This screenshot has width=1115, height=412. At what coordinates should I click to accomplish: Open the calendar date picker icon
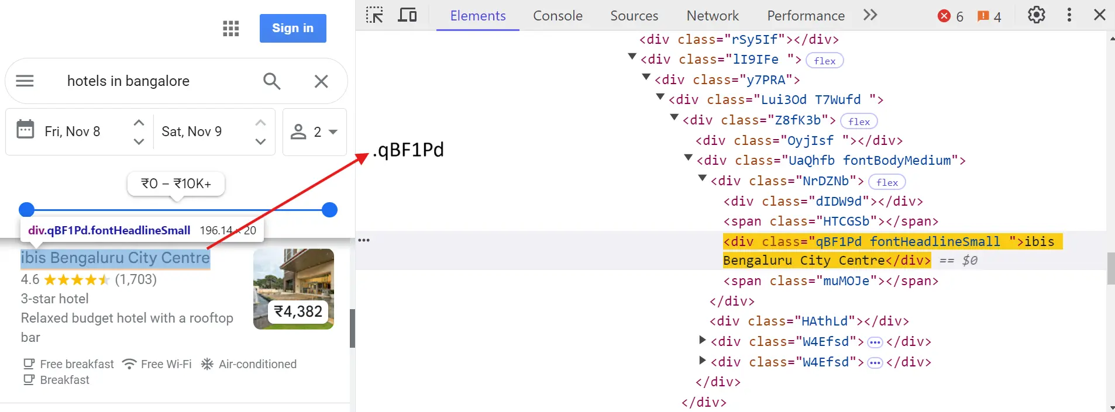coord(25,130)
